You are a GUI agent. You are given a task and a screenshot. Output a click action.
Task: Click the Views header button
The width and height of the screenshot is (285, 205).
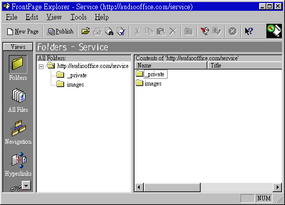[x=18, y=47]
